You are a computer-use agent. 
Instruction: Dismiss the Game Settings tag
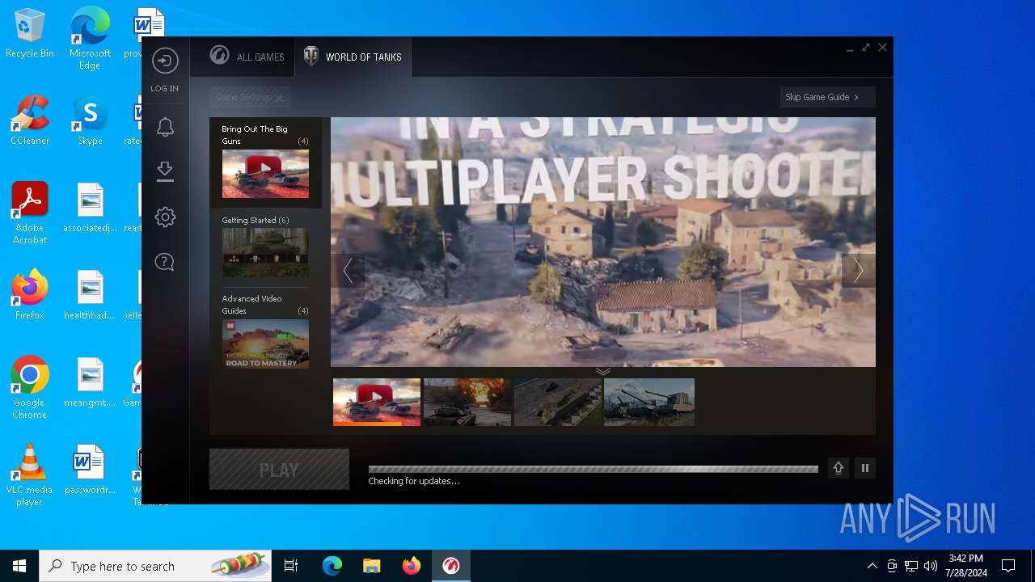[x=279, y=98]
